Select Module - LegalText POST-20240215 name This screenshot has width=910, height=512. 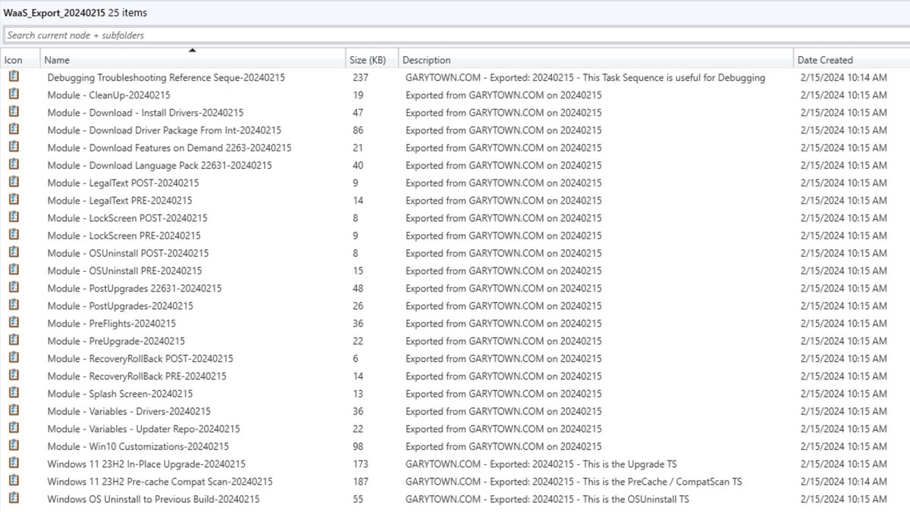pos(124,183)
